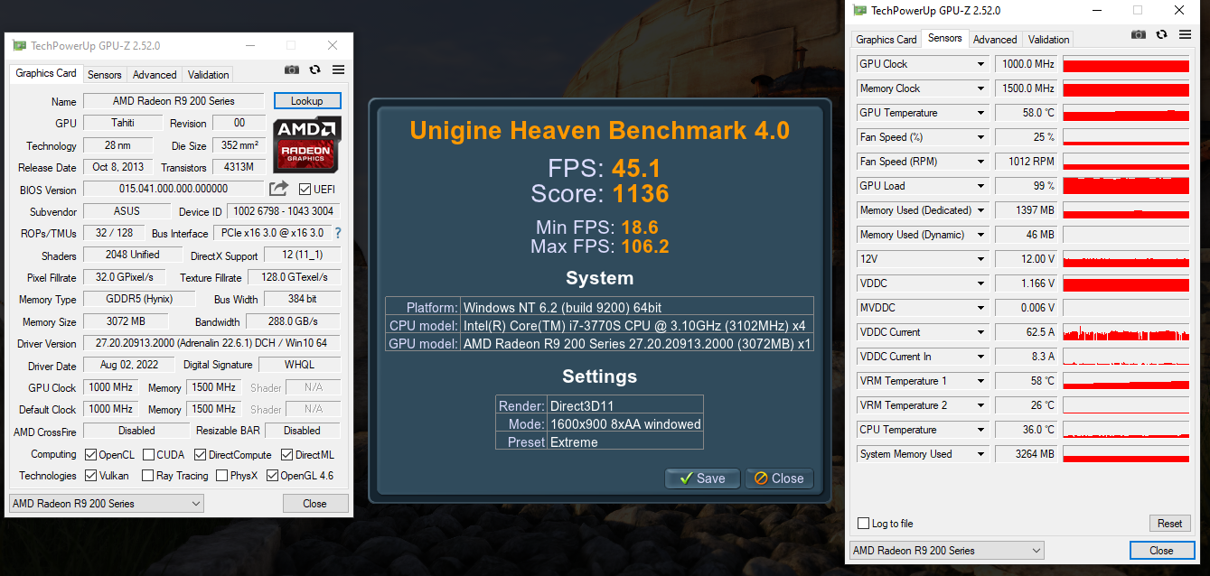
Task: Click Close in Heaven Benchmark results
Action: 779,478
